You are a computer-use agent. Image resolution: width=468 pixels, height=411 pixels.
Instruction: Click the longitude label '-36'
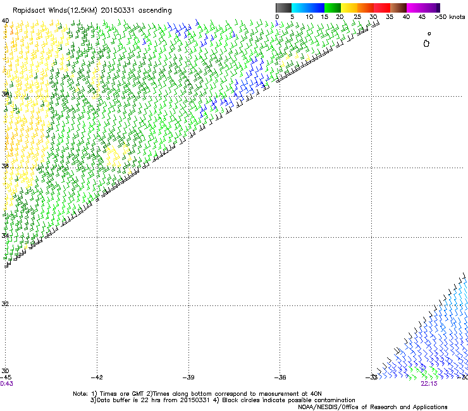pyautogui.click(x=280, y=377)
